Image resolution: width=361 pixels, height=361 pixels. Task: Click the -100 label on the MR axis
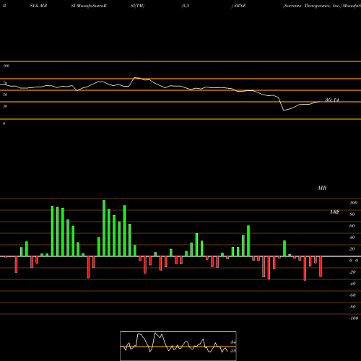coord(354,318)
